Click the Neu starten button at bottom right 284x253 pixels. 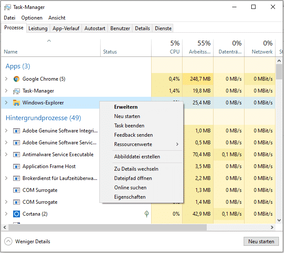(x=261, y=242)
